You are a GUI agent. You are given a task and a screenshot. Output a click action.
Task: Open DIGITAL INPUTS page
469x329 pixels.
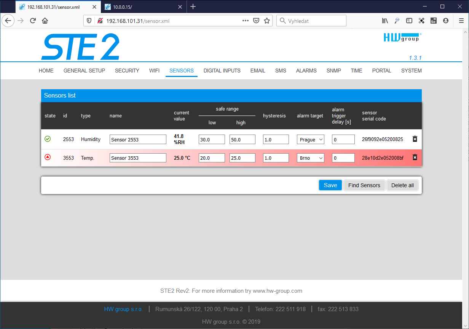(222, 71)
